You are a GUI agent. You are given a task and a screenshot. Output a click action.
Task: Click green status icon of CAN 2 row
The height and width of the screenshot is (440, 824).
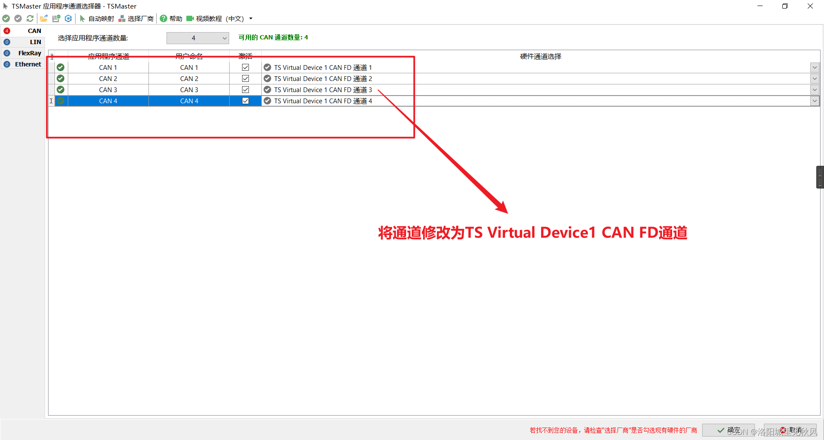pos(61,78)
